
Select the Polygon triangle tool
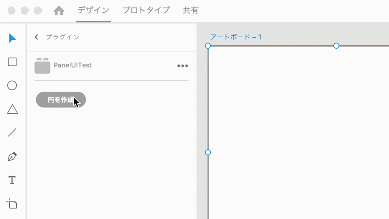13,109
